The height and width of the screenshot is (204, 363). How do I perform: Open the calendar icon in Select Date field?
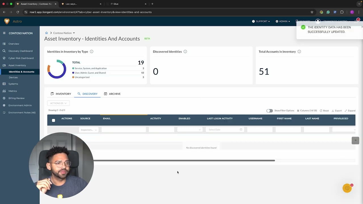pyautogui.click(x=241, y=129)
